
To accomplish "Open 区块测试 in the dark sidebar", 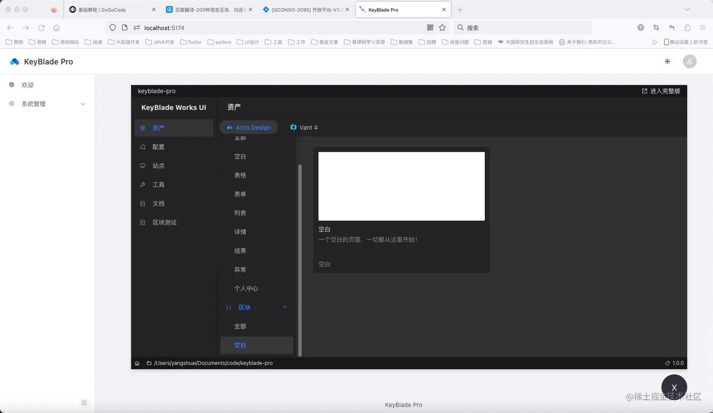I will (x=174, y=222).
